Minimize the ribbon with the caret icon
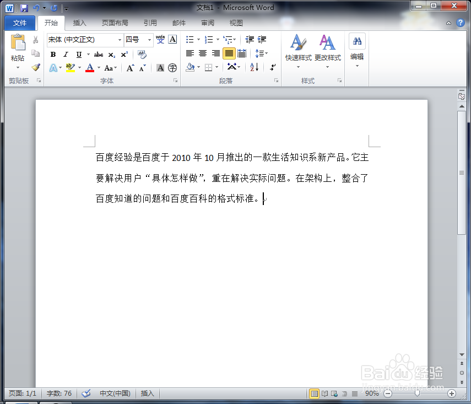 [448, 23]
